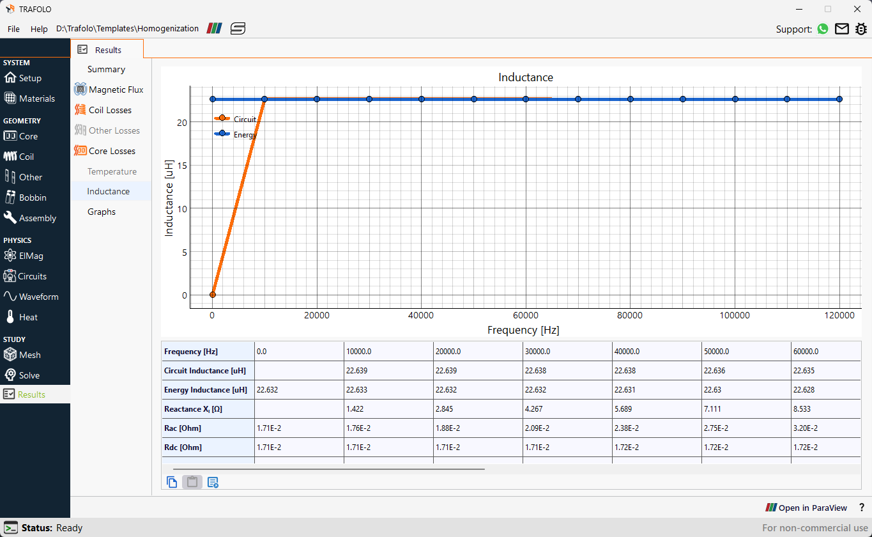Image resolution: width=872 pixels, height=537 pixels.
Task: Open Waveform settings
Action: tap(31, 297)
